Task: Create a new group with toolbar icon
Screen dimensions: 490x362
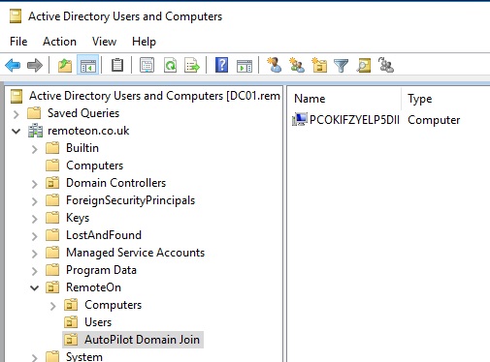Action: (x=297, y=65)
